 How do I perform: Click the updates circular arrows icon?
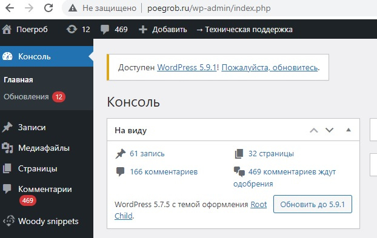(x=72, y=30)
